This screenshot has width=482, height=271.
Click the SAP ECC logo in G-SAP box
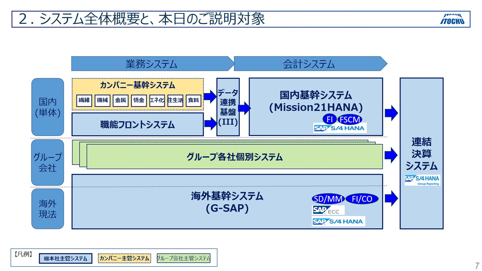(328, 209)
